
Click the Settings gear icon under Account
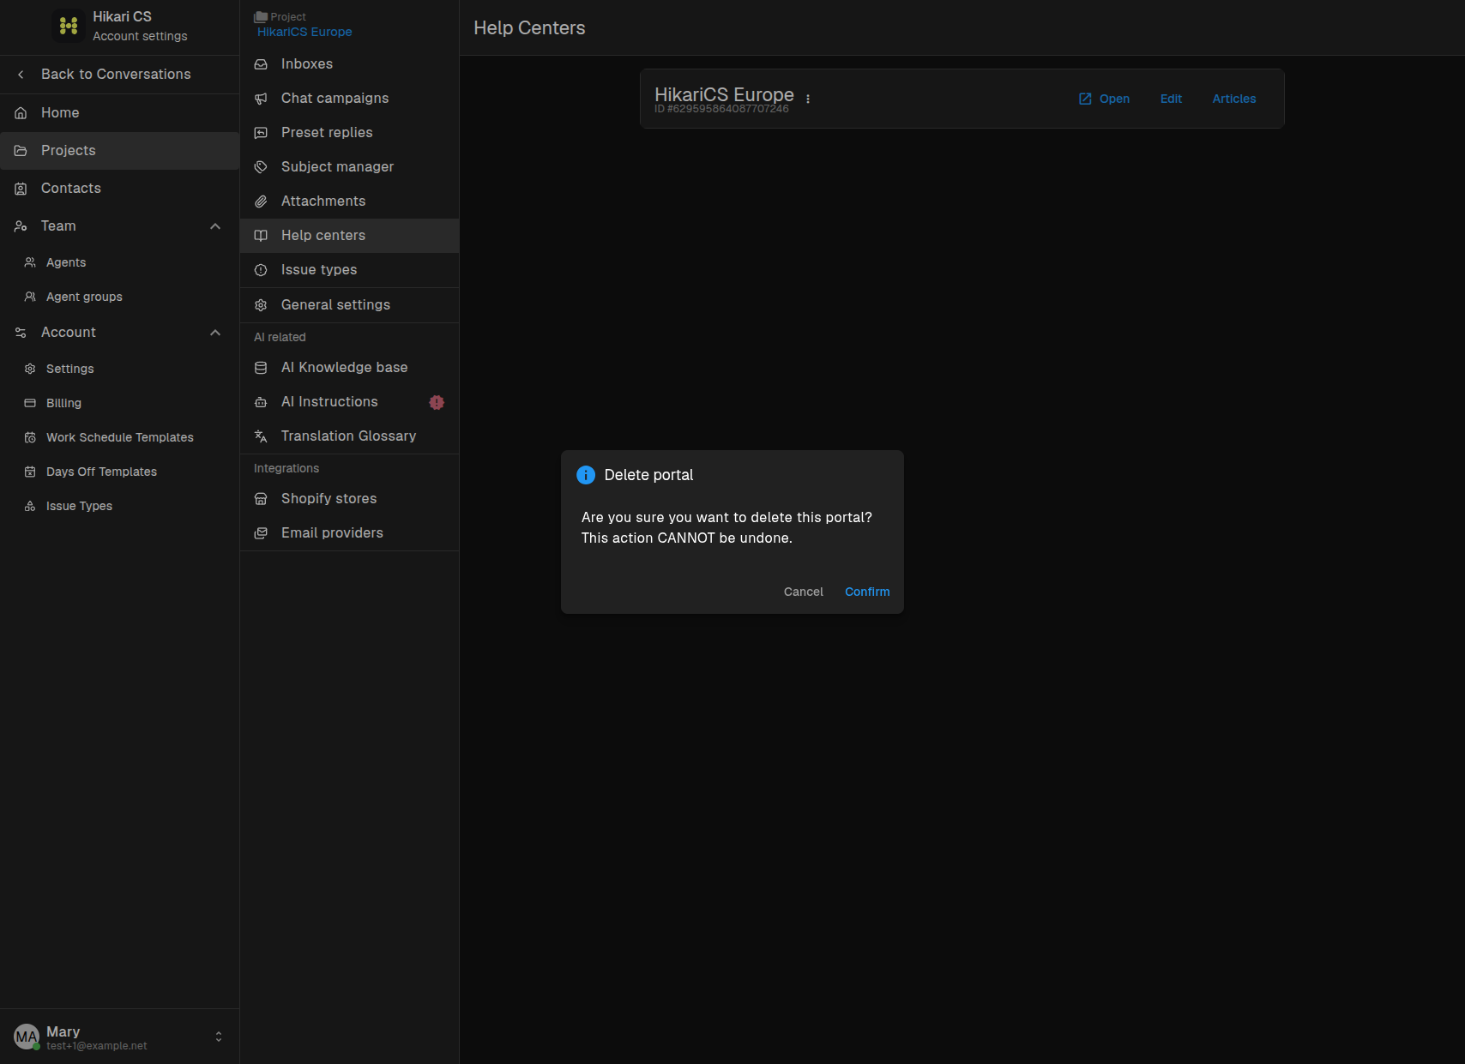tap(30, 369)
